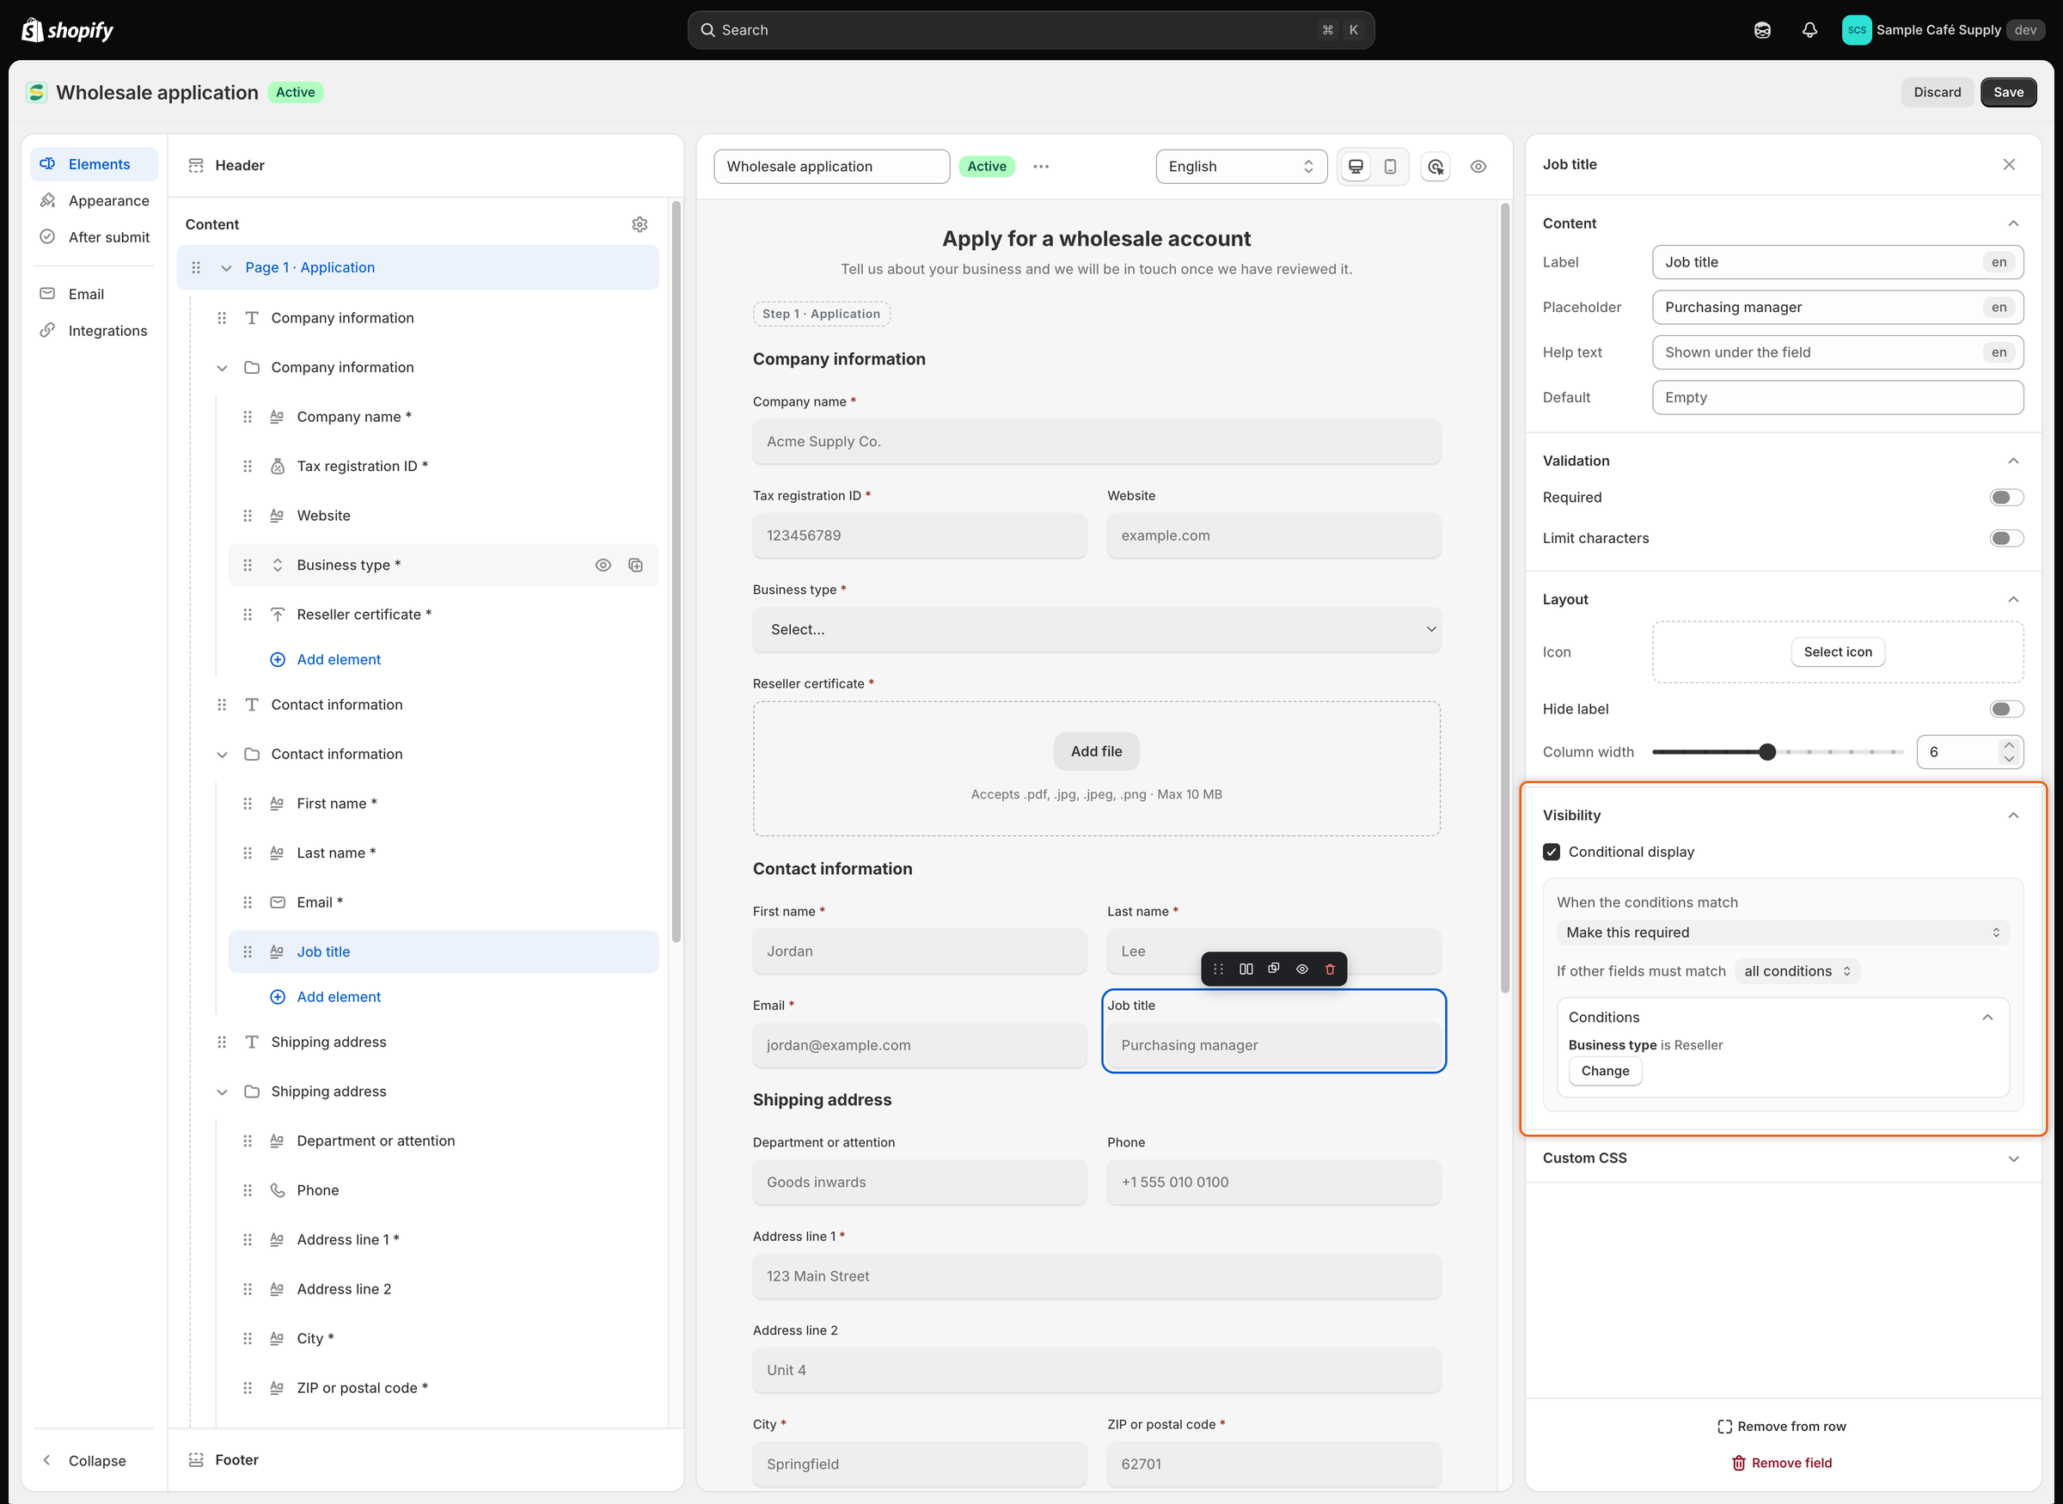Open the Appearance tab
The height and width of the screenshot is (1504, 2063).
tap(95, 200)
